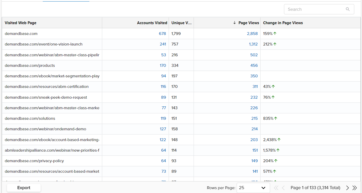Select demandbase.com/sneak-peek-demo-request row

pyautogui.click(x=46, y=97)
